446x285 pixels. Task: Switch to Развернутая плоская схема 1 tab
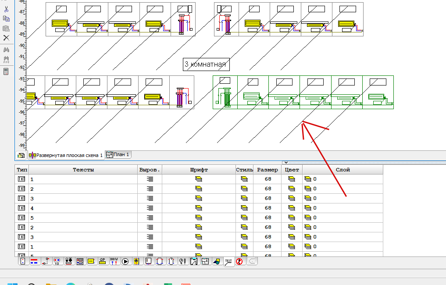66,155
